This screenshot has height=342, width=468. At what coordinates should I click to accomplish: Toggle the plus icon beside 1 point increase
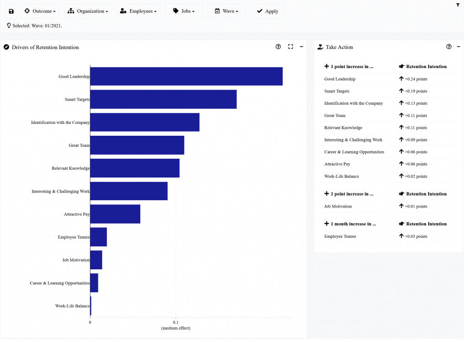(x=326, y=66)
